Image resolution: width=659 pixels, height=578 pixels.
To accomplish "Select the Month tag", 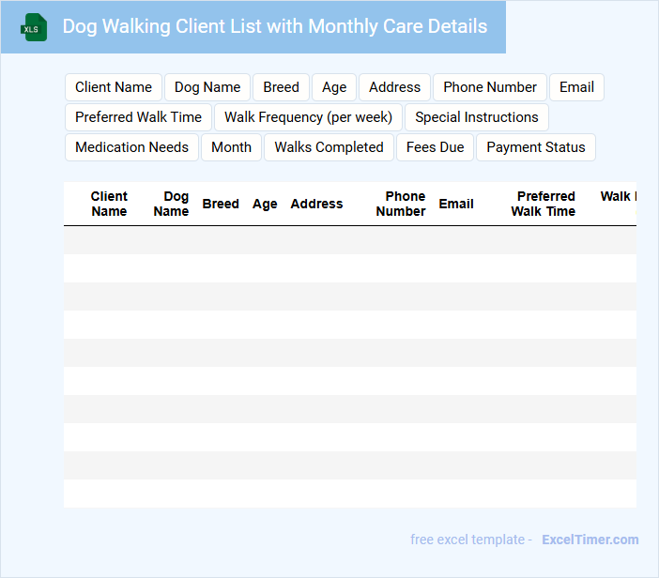I will pyautogui.click(x=231, y=147).
